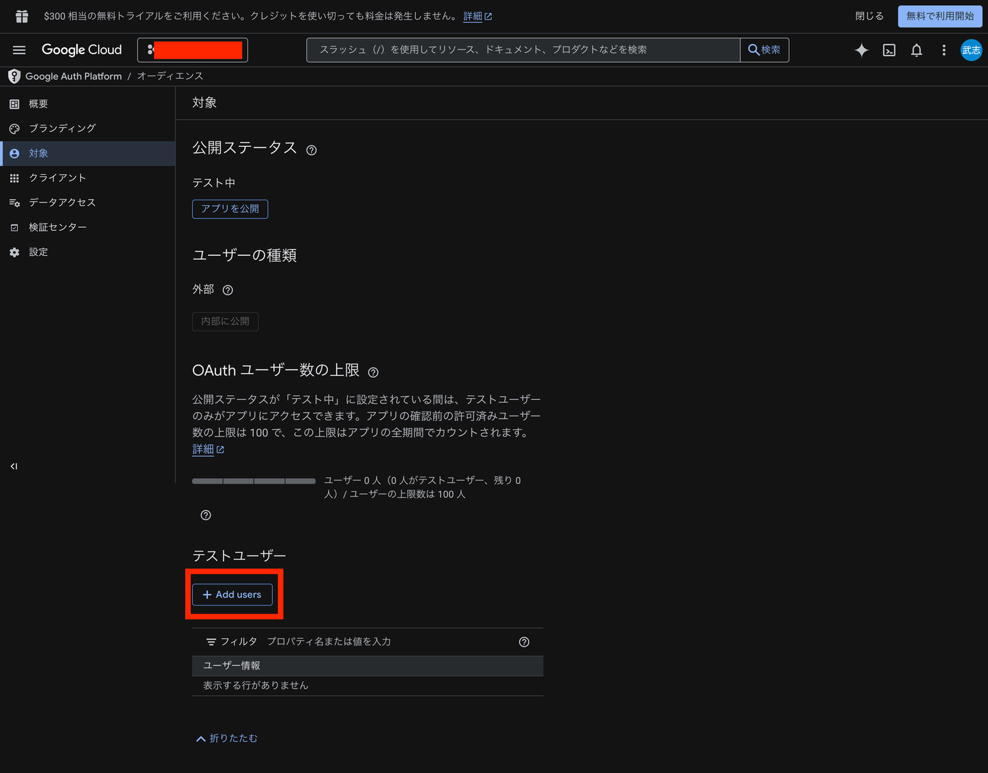Image resolution: width=988 pixels, height=773 pixels.
Task: Open クライアント in the sidebar
Action: point(88,178)
